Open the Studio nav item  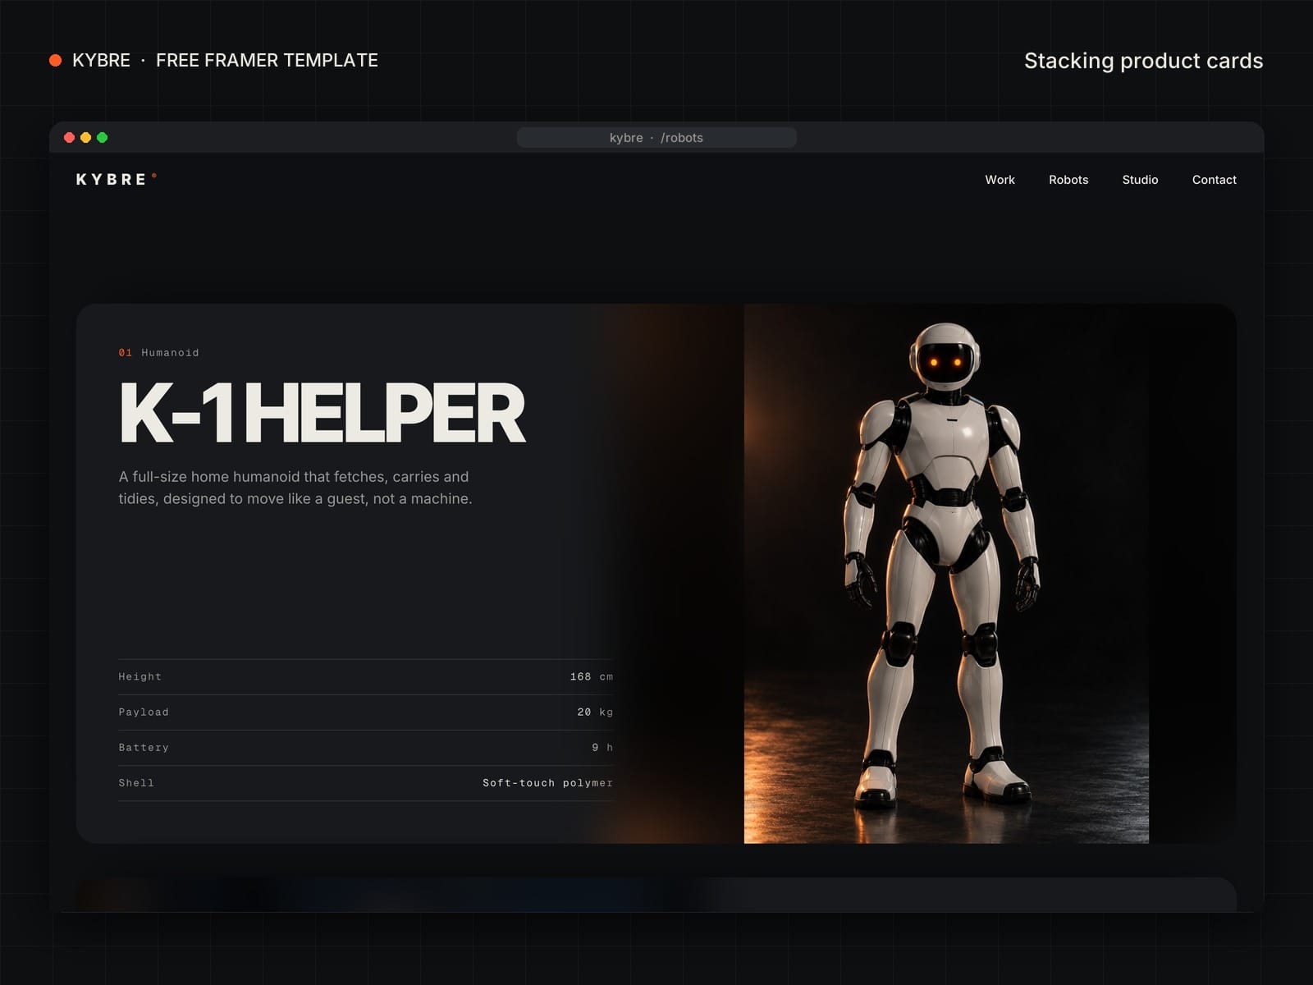tap(1140, 180)
